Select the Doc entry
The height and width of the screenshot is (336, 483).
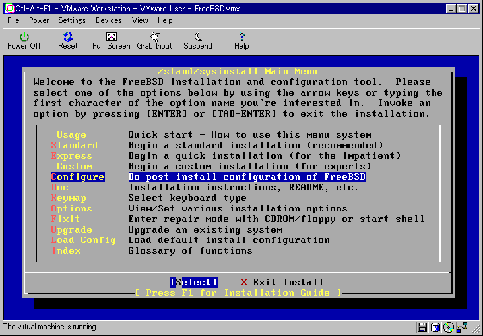click(x=60, y=187)
